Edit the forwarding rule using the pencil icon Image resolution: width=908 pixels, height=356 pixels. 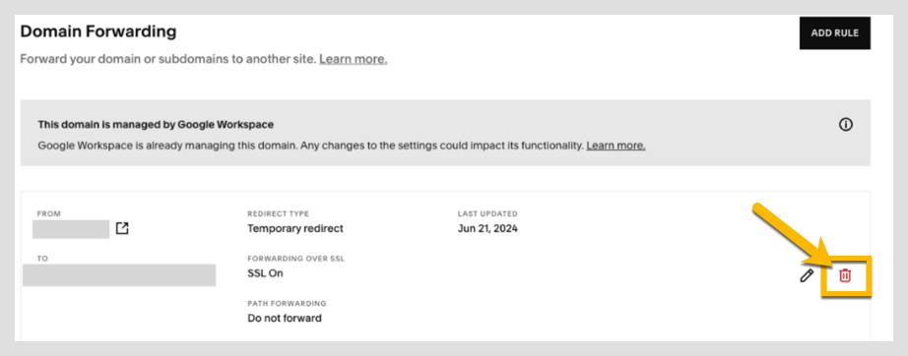[x=807, y=275]
